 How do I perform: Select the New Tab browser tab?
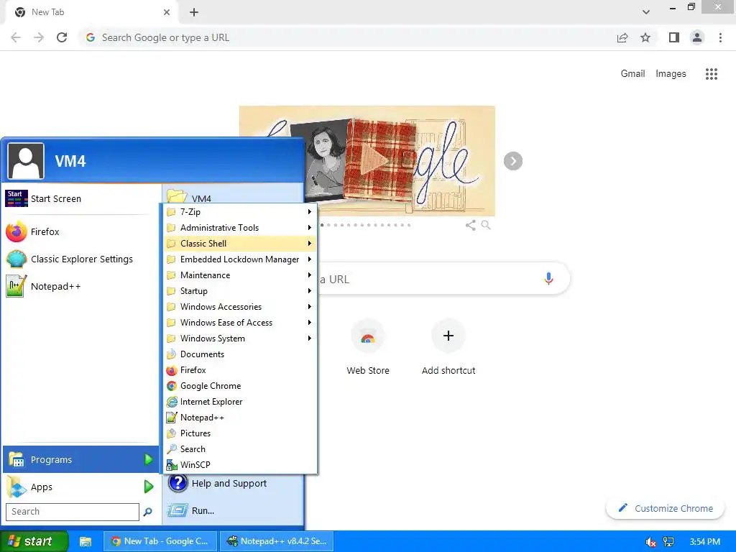point(93,12)
